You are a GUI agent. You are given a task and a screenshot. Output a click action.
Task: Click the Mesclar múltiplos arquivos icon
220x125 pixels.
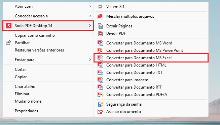click(100, 16)
